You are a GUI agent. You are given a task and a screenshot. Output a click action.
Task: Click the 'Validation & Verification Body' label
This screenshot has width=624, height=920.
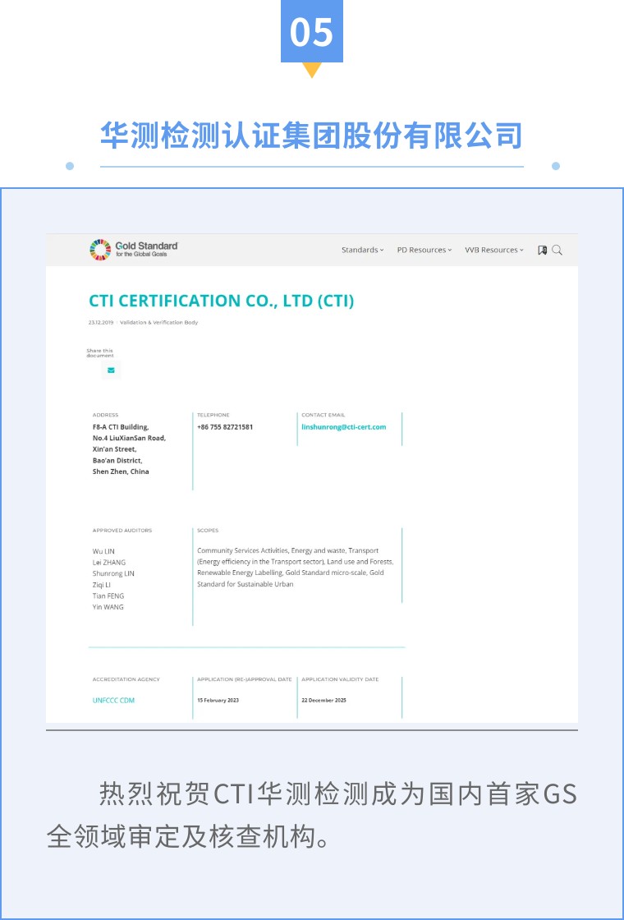pos(159,323)
